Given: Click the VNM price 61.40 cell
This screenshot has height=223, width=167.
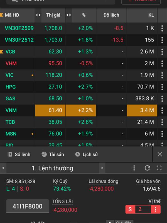Looking at the screenshot, I should (x=50, y=110).
